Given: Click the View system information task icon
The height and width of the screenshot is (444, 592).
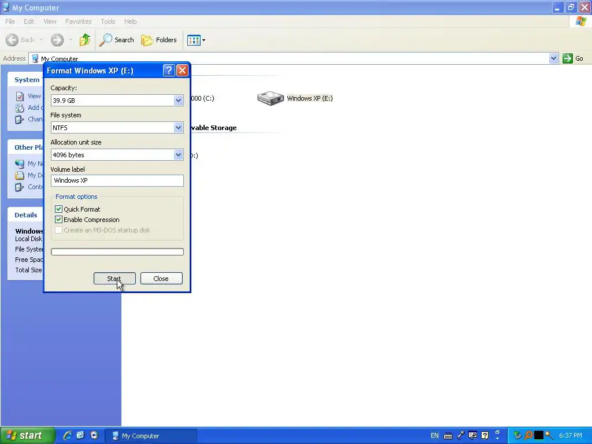Looking at the screenshot, I should pos(20,97).
